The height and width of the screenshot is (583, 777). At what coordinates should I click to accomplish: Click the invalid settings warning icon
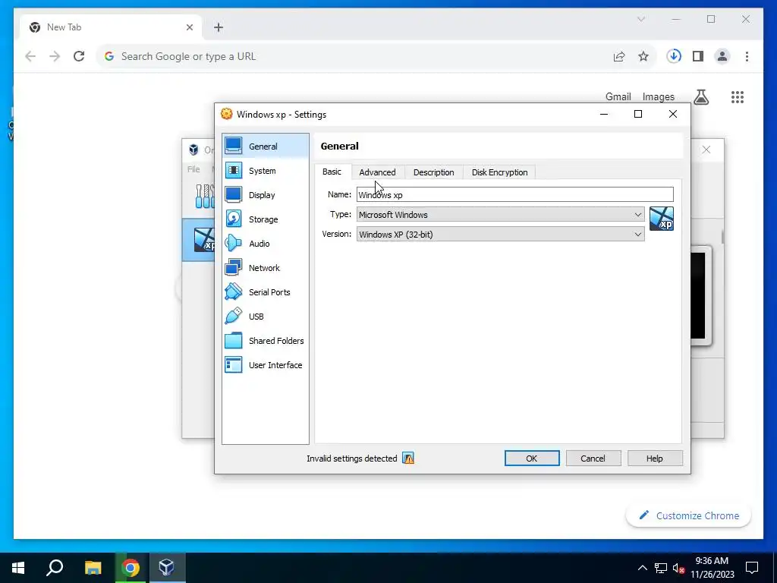pos(407,458)
